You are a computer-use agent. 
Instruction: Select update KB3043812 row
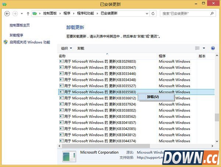click(x=136, y=135)
